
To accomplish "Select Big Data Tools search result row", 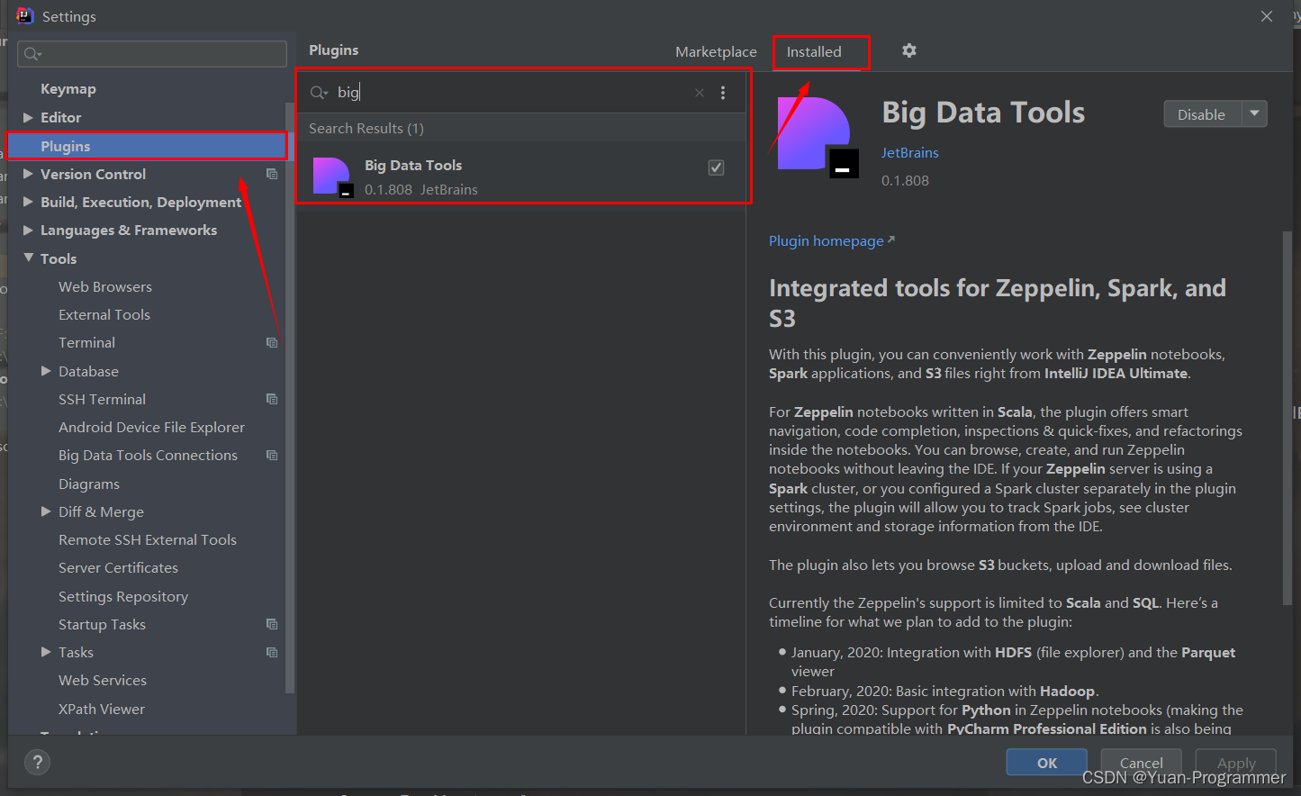I will [x=522, y=176].
